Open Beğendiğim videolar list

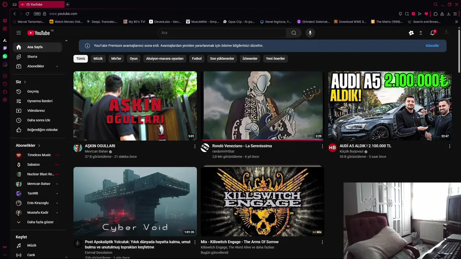coord(38,129)
